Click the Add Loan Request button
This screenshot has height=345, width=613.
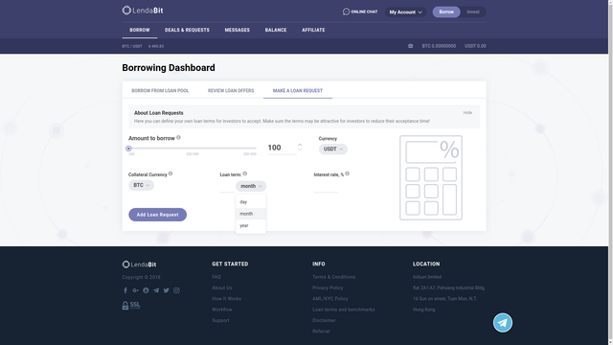pyautogui.click(x=157, y=215)
